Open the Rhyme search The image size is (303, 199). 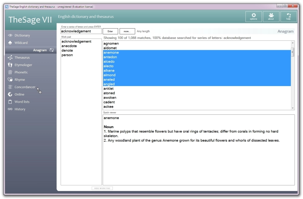(x=20, y=80)
